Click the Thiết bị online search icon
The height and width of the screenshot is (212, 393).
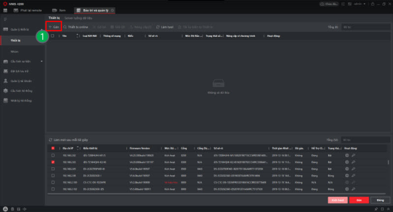(64, 26)
